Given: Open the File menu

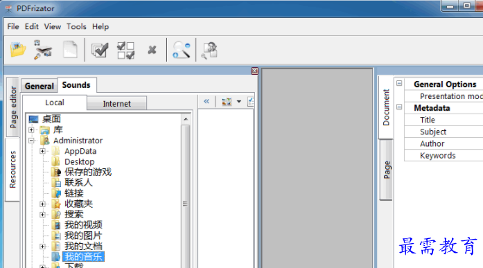Looking at the screenshot, I should 13,27.
